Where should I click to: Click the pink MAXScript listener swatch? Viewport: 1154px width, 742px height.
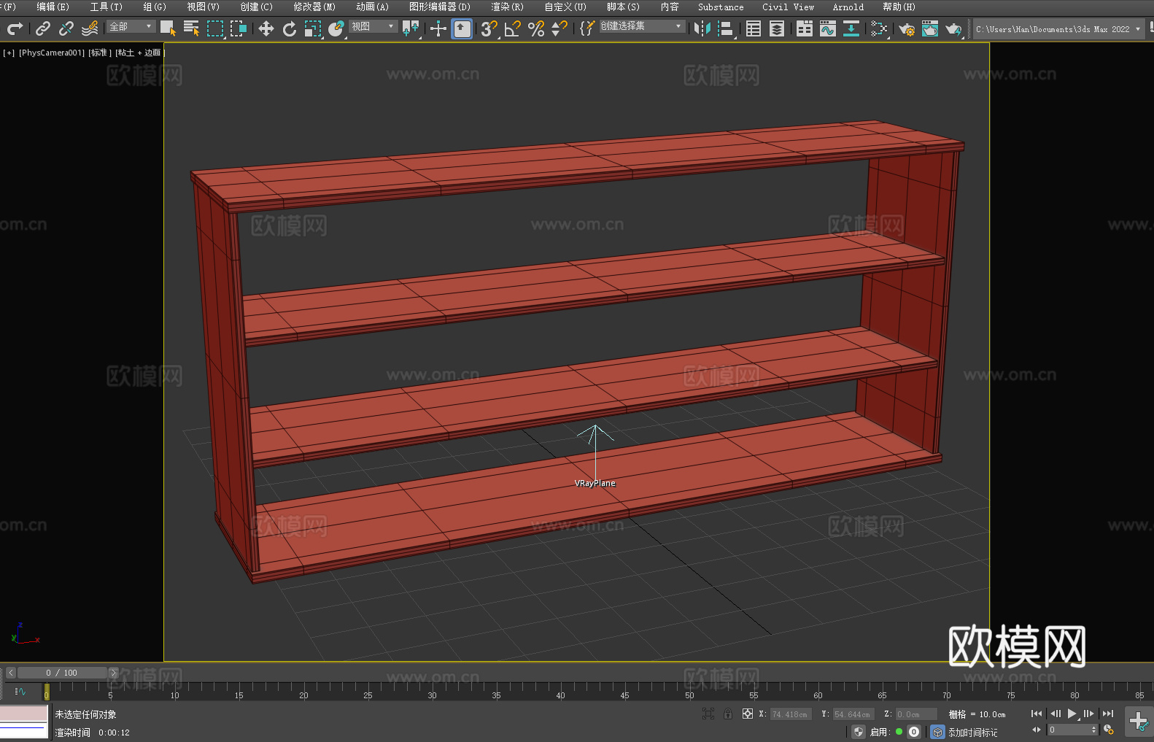tap(24, 713)
